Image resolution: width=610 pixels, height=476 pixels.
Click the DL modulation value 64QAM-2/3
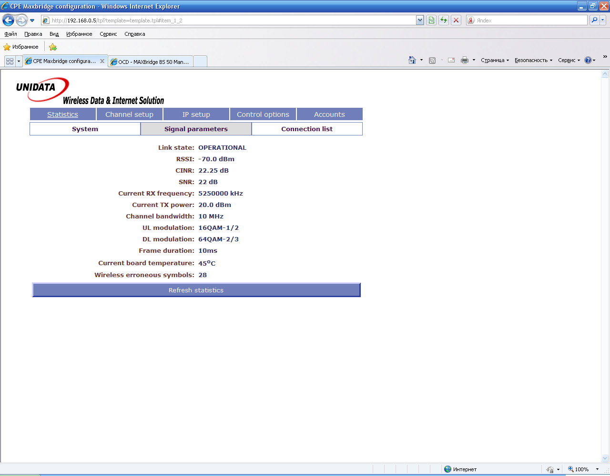point(219,239)
